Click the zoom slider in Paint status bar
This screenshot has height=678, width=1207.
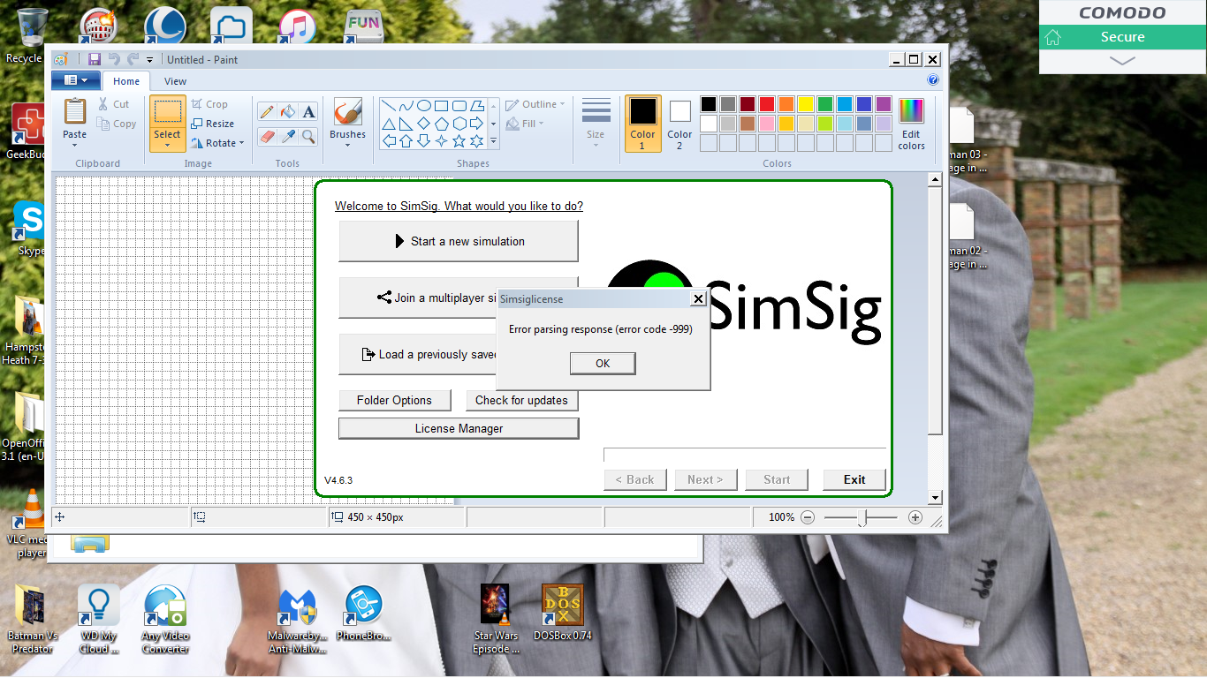pos(861,518)
